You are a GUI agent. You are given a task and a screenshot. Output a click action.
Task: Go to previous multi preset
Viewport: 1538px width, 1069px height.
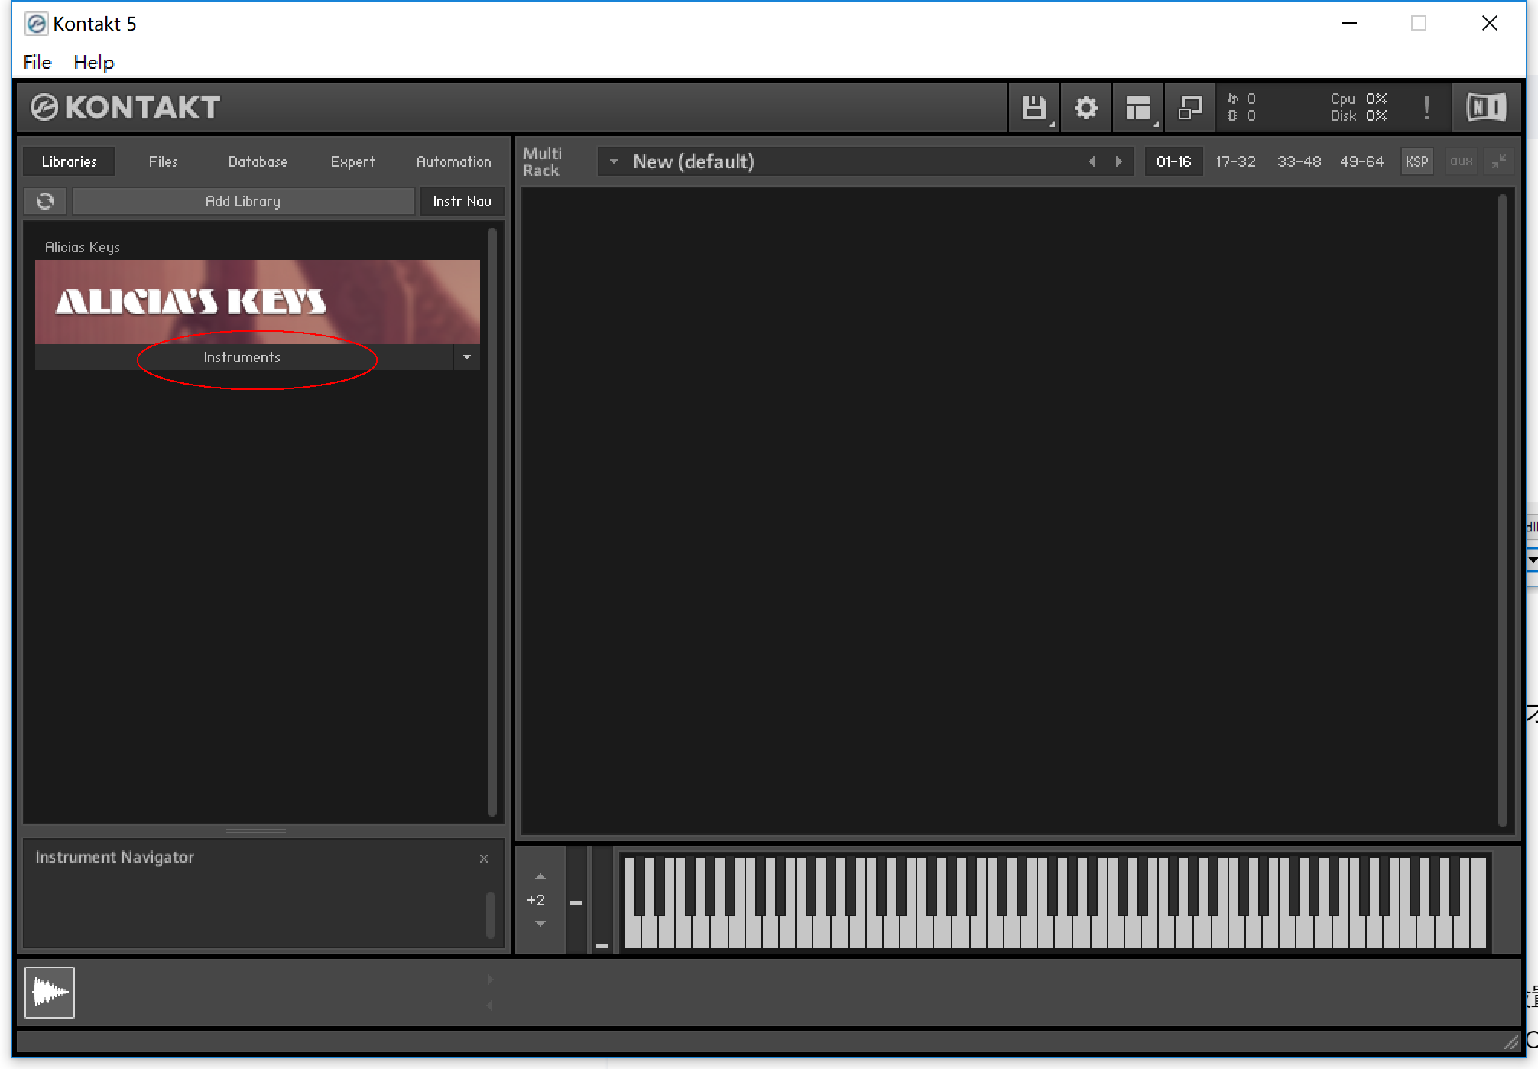[1092, 161]
